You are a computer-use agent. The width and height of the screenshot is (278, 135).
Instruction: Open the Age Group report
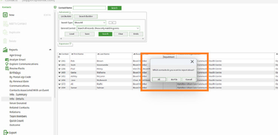(16, 55)
